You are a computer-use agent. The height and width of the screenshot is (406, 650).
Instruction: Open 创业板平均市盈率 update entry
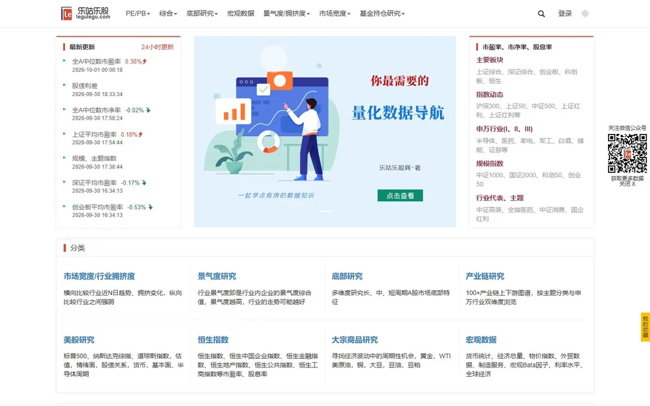(x=97, y=207)
